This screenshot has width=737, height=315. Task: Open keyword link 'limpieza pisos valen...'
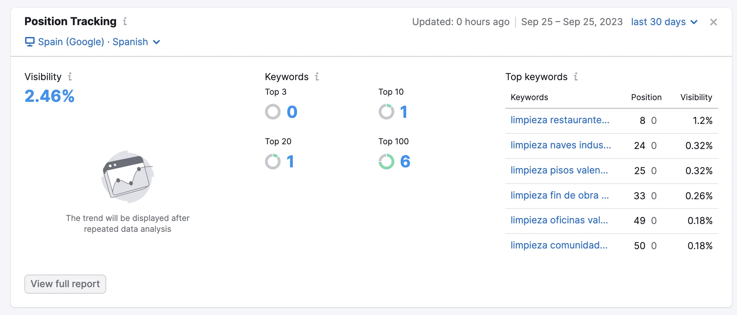559,170
